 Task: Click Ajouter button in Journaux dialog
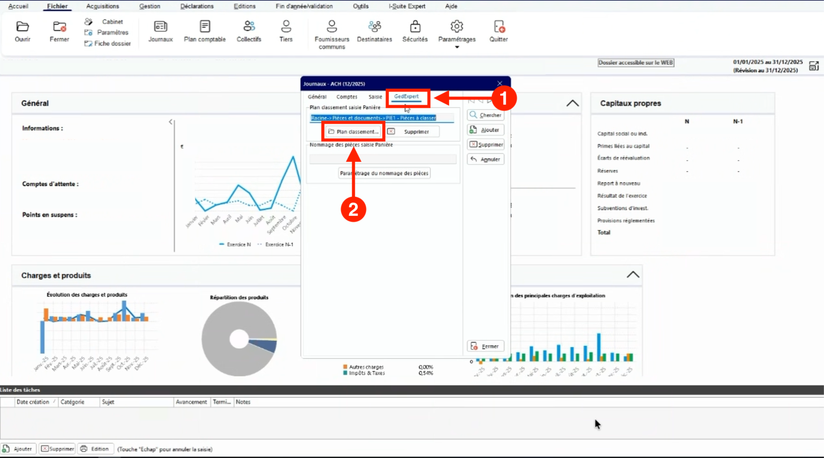(486, 130)
